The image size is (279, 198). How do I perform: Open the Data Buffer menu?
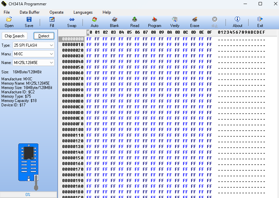tap(29, 12)
